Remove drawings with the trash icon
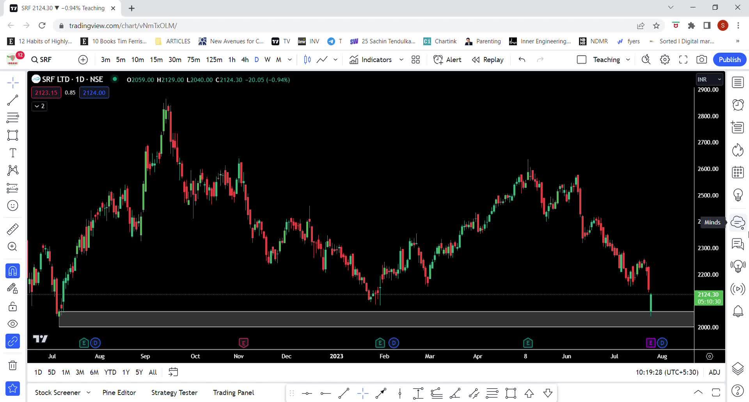This screenshot has height=402, width=749. coord(13,365)
